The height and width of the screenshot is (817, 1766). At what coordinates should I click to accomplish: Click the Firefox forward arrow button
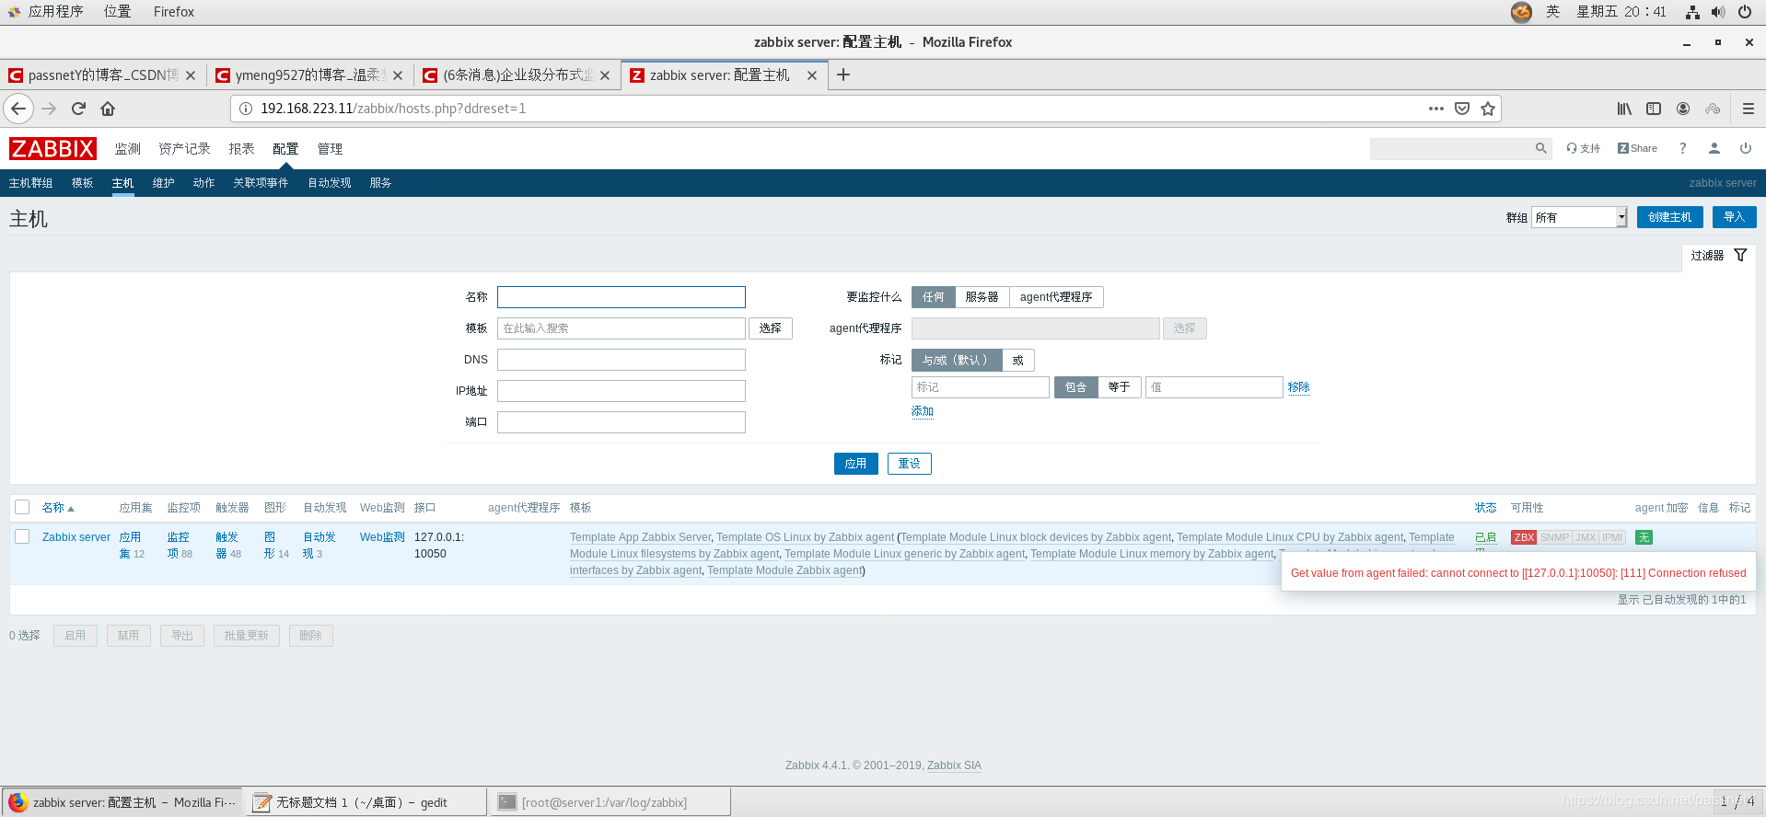click(x=49, y=109)
